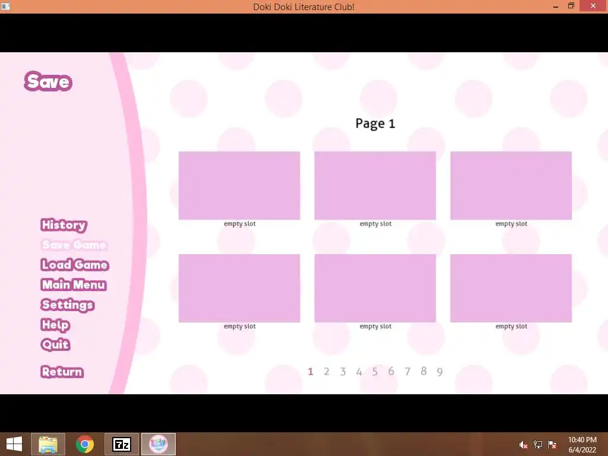
Task: Open the Windows Start button
Action: pos(14,444)
